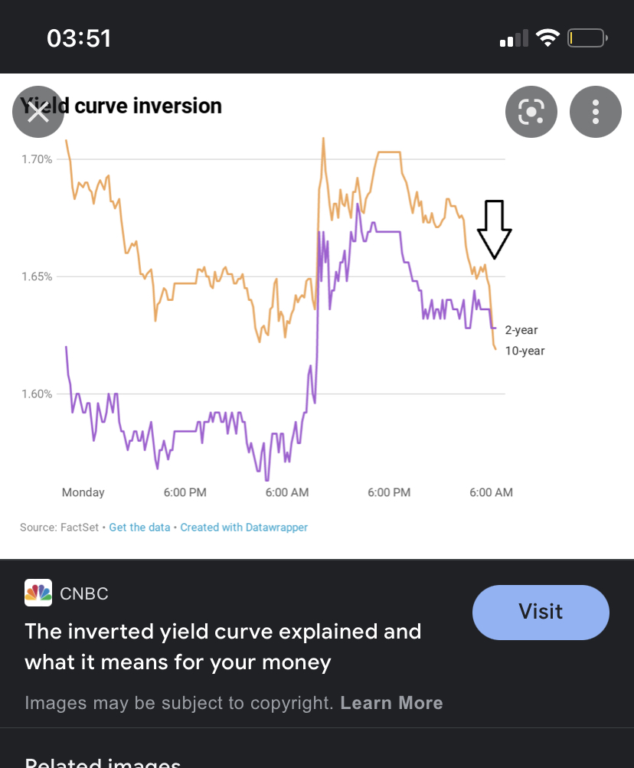The width and height of the screenshot is (634, 768).
Task: Search this image with Google Lens
Action: tap(531, 112)
